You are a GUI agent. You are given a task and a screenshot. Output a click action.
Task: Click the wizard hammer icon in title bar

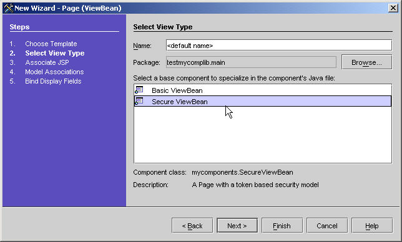coord(9,8)
